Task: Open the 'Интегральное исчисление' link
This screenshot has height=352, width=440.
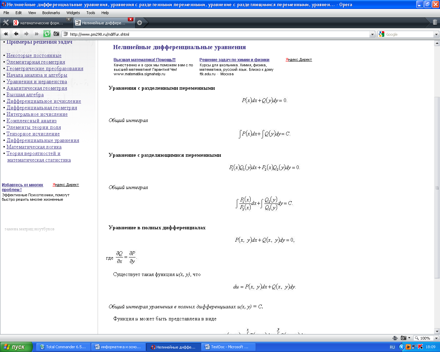Action: point(37,114)
